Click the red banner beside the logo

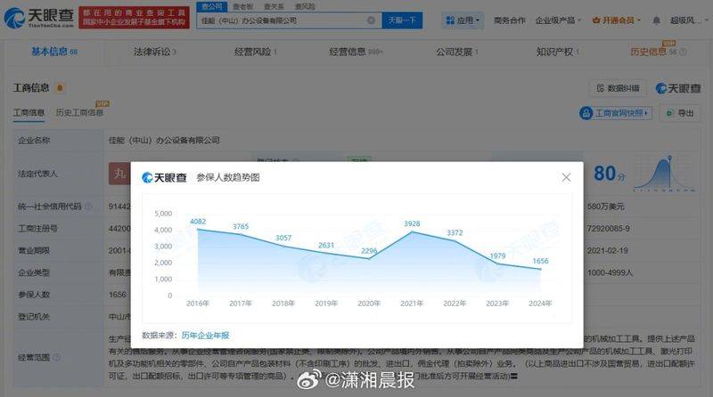click(135, 18)
